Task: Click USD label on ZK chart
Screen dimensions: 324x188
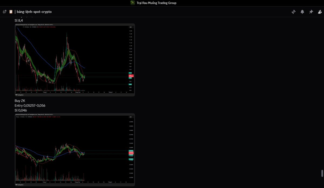Action: coord(131,117)
